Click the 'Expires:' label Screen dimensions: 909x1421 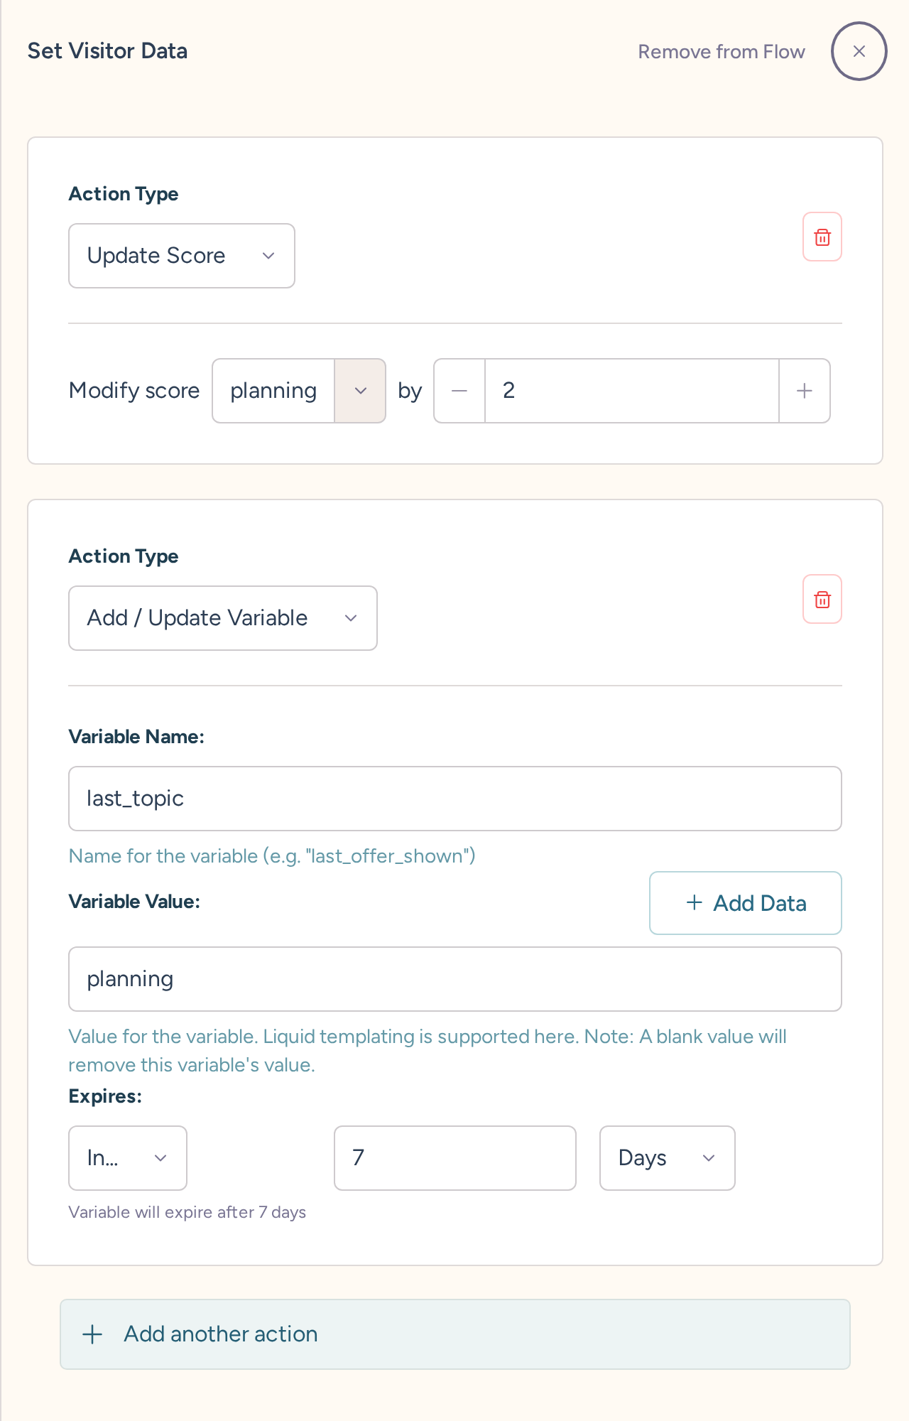click(x=105, y=1096)
